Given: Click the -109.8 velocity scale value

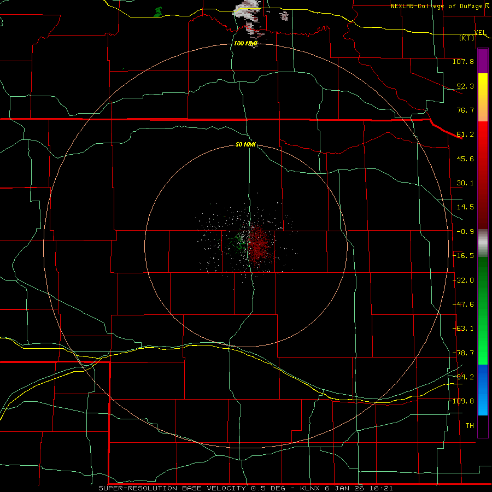Looking at the screenshot, I should point(462,401).
